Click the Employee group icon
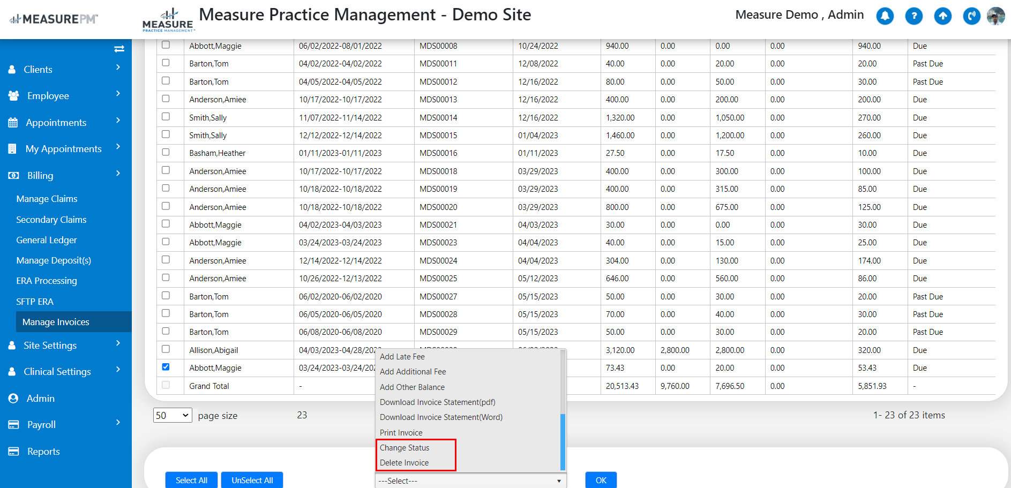Viewport: 1011px width, 488px height. click(13, 96)
